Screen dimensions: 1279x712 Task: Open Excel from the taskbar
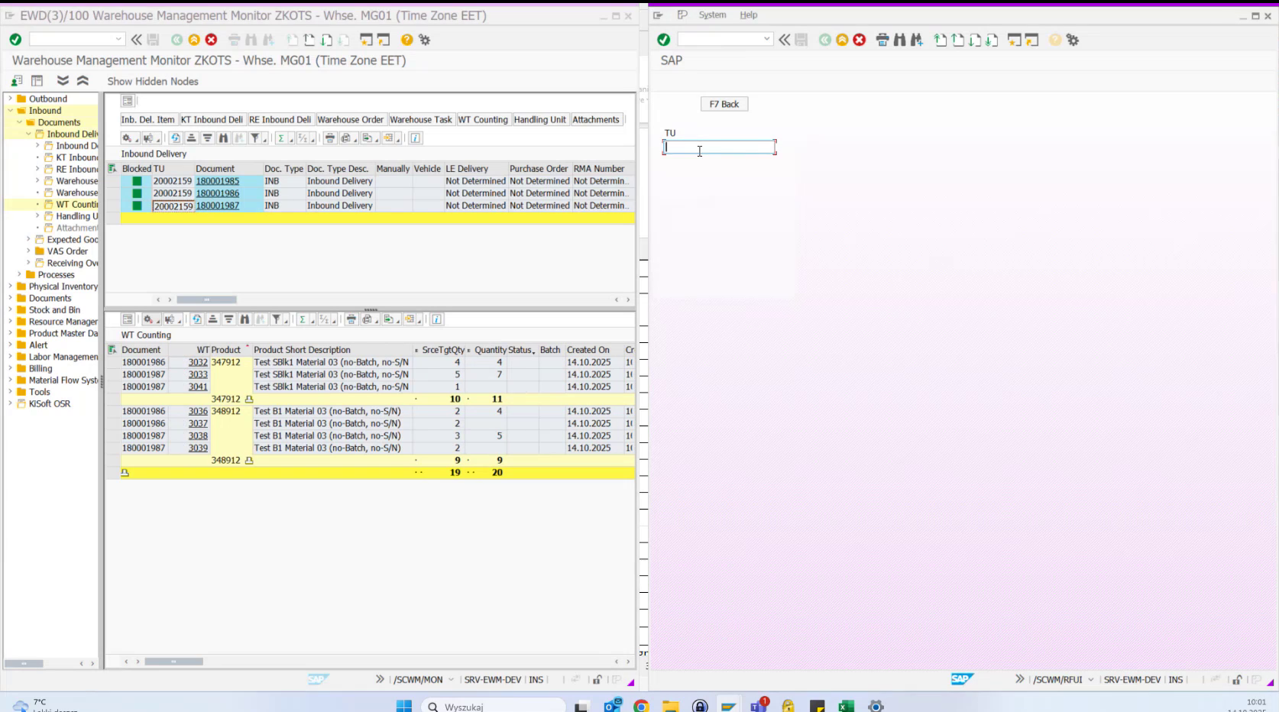click(844, 706)
